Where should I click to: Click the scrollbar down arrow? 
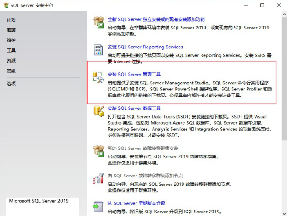click(x=284, y=213)
